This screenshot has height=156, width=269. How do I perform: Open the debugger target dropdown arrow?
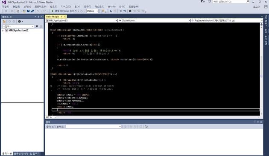[79, 11]
